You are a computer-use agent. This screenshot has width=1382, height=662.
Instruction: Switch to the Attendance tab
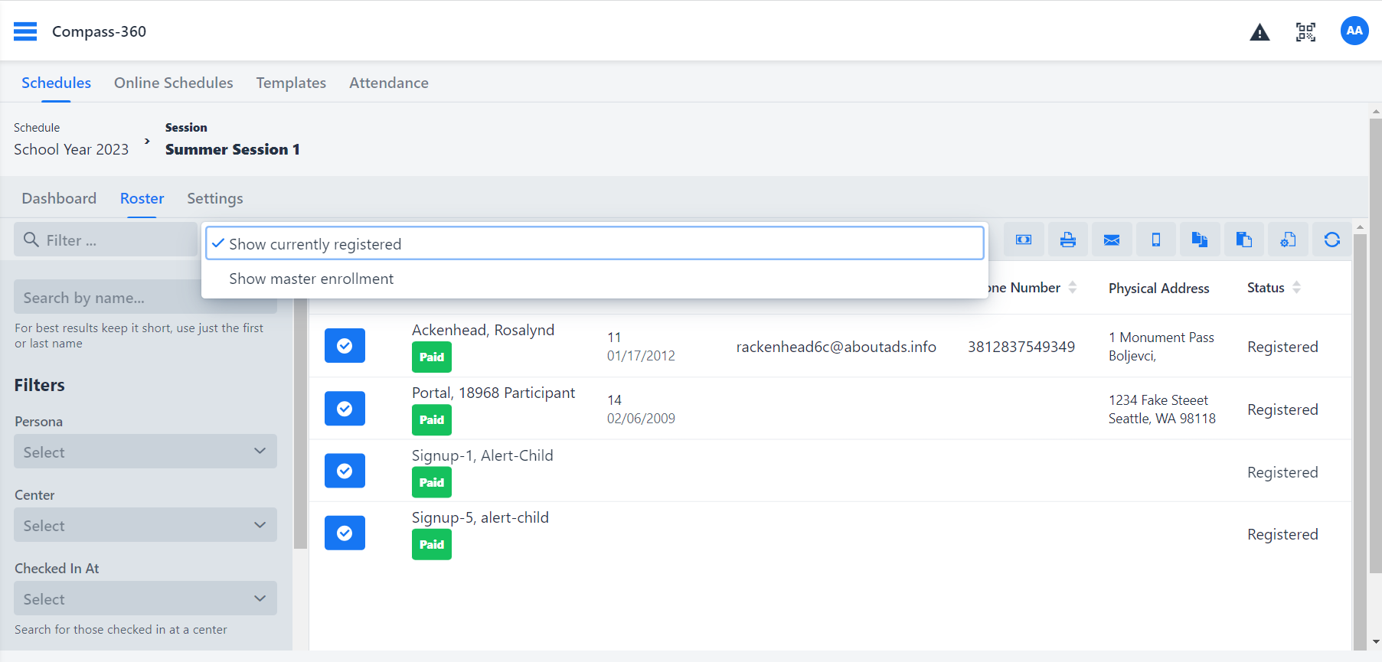[x=388, y=83]
